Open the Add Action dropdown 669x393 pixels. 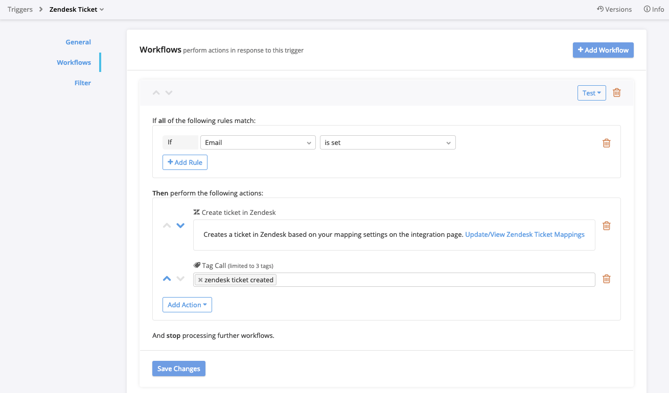(187, 304)
